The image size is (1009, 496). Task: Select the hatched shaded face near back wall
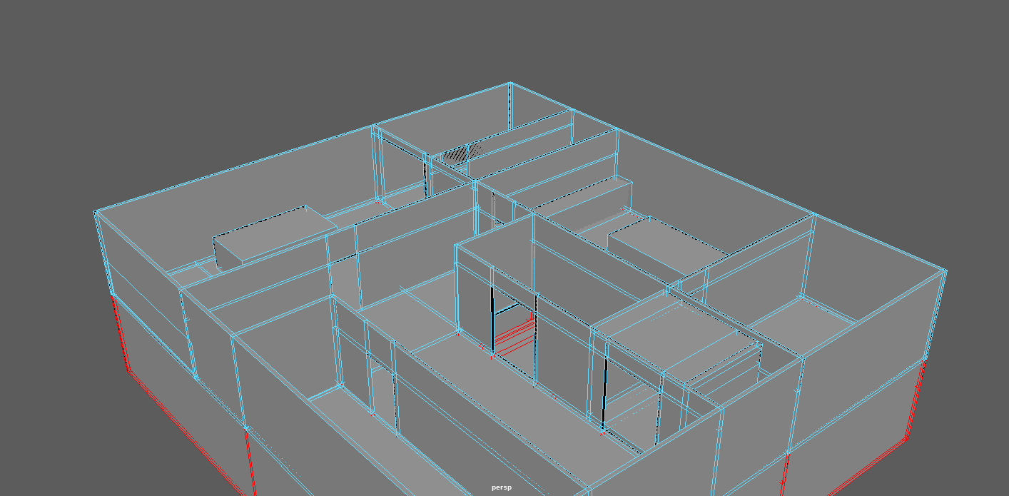[462, 152]
